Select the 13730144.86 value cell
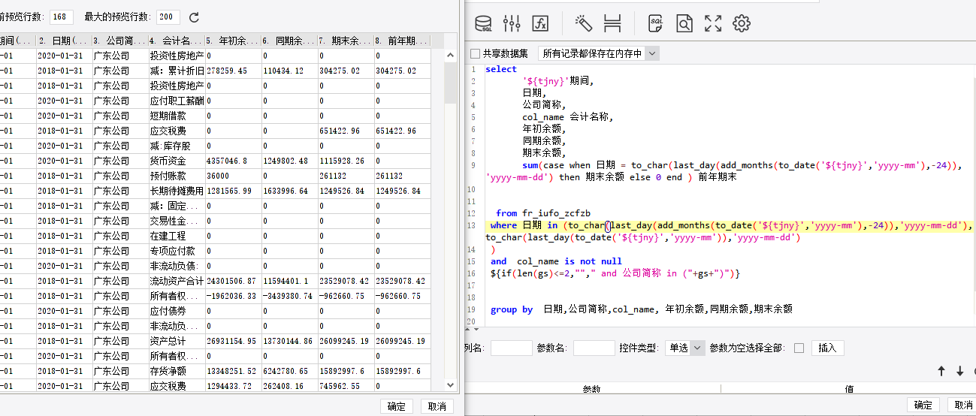The height and width of the screenshot is (416, 976). (289, 341)
